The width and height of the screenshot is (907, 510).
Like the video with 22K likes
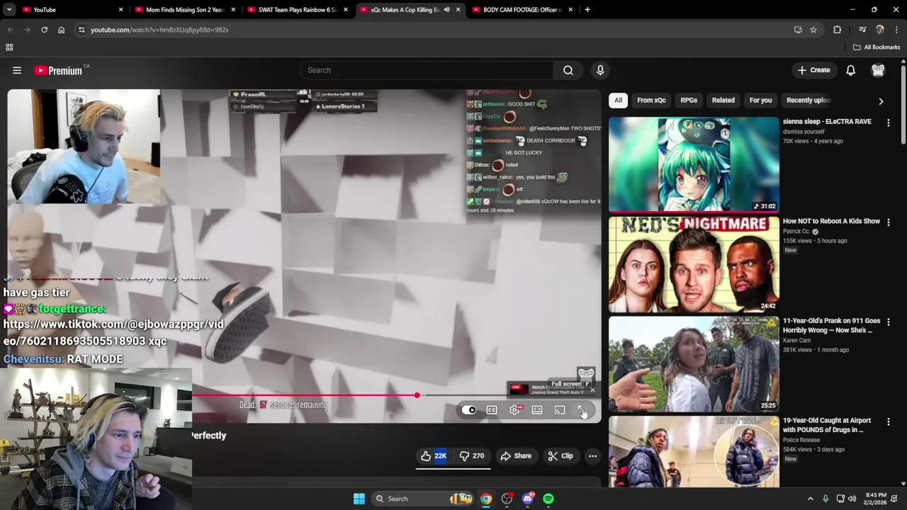(434, 456)
